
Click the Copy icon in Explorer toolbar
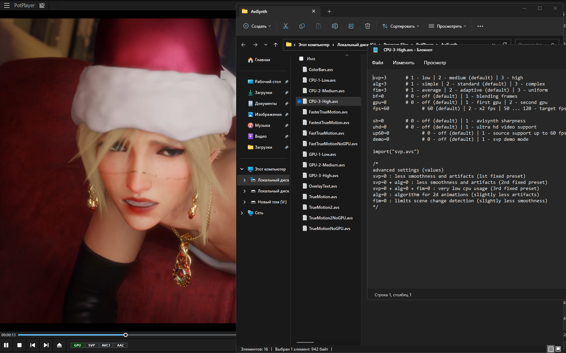[302, 26]
